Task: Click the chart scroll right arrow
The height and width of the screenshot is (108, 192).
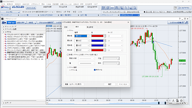Action: [x=167, y=103]
